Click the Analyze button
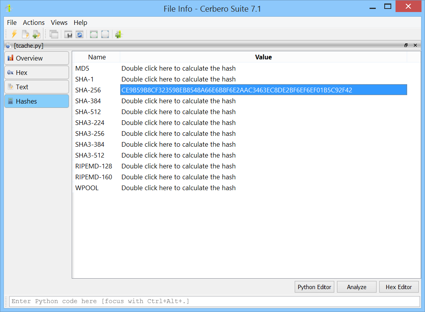The width and height of the screenshot is (425, 312). [357, 287]
